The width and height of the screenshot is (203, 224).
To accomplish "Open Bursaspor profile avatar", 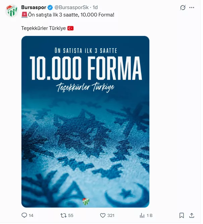I will pos(12,11).
